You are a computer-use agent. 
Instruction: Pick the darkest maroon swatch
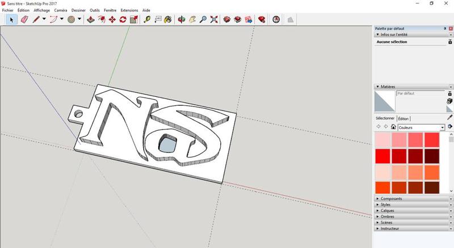[432, 156]
